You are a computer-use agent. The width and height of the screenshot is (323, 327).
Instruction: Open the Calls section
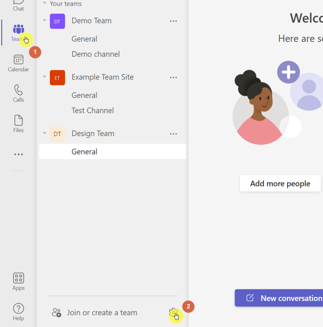[x=18, y=94]
